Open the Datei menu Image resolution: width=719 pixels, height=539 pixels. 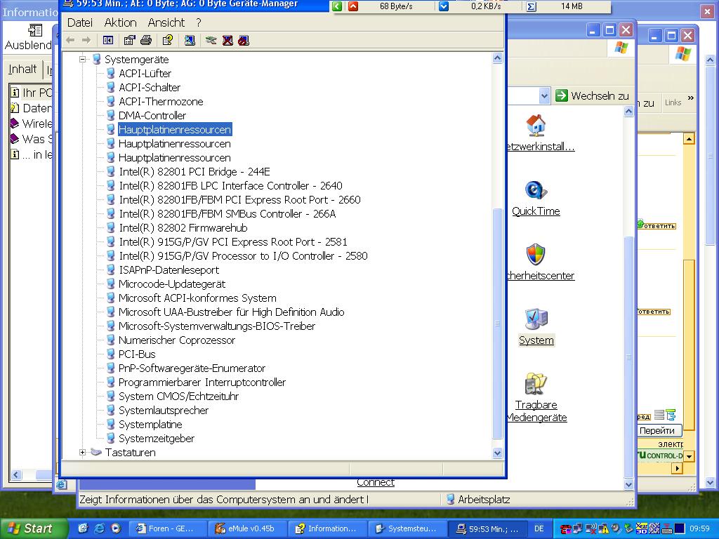coord(80,22)
